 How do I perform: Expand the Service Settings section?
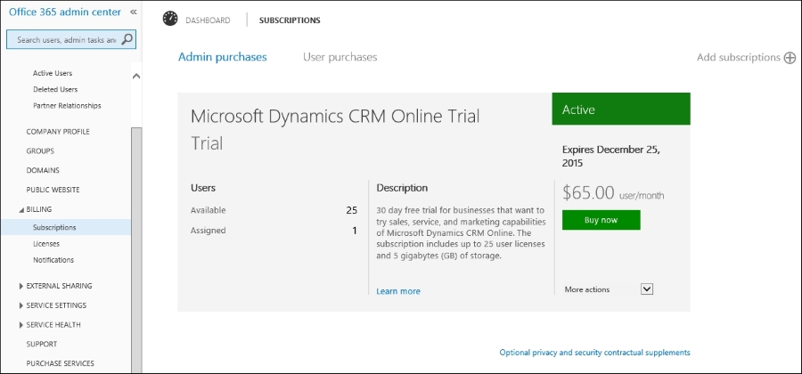click(21, 305)
